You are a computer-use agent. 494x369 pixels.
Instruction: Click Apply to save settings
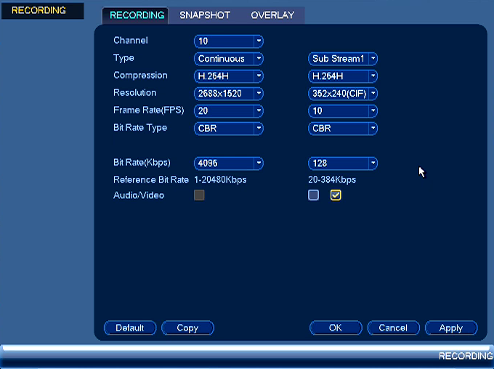pyautogui.click(x=451, y=328)
